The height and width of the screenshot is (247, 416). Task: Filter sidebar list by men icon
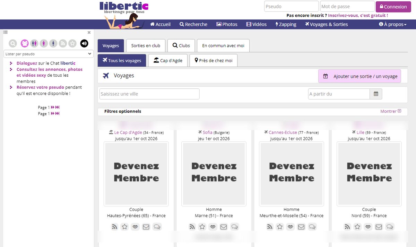[53, 43]
